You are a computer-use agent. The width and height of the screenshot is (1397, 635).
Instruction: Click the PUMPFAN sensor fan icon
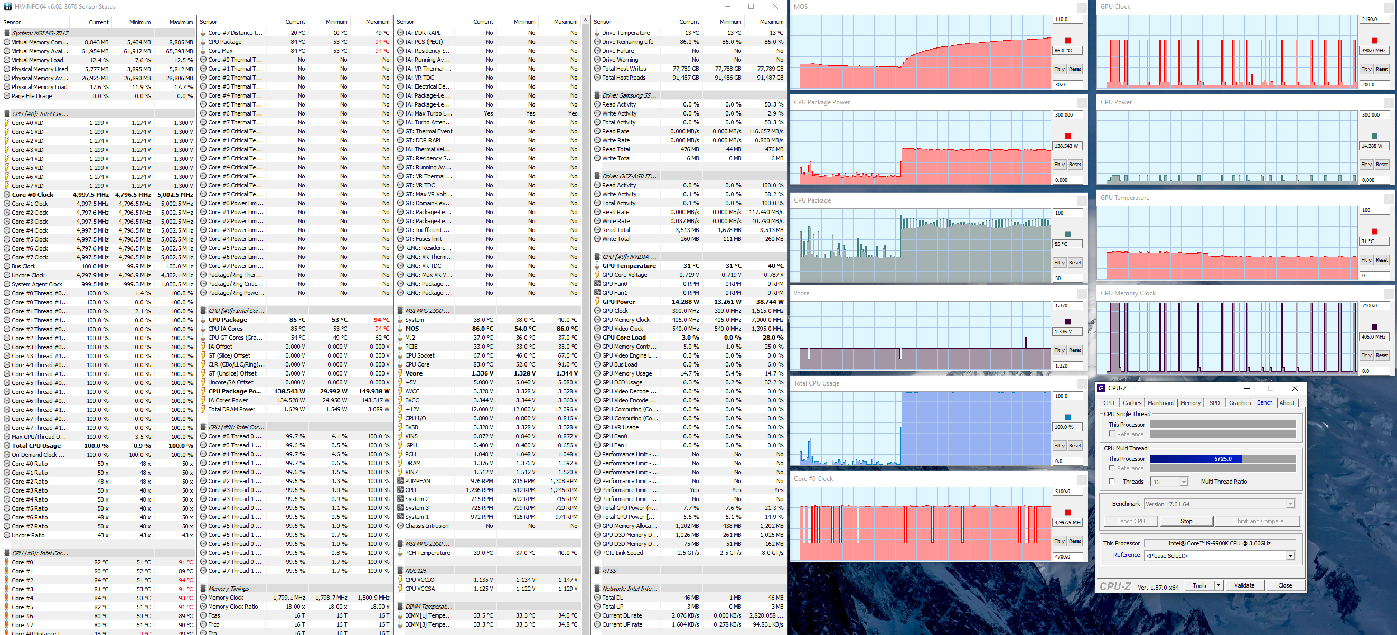400,480
